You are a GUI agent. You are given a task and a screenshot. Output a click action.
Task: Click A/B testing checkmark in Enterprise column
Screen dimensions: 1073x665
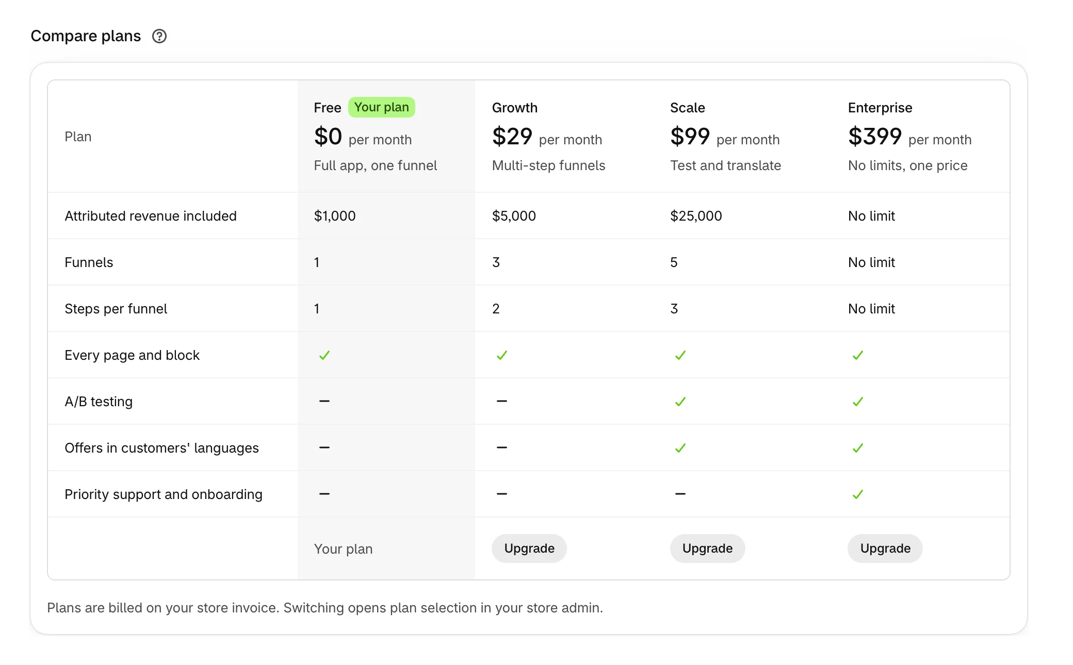tap(858, 402)
